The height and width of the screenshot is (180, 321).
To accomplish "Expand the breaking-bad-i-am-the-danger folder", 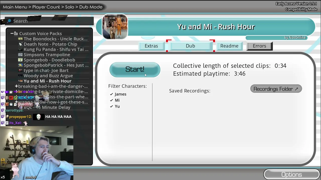I will pos(16,86).
